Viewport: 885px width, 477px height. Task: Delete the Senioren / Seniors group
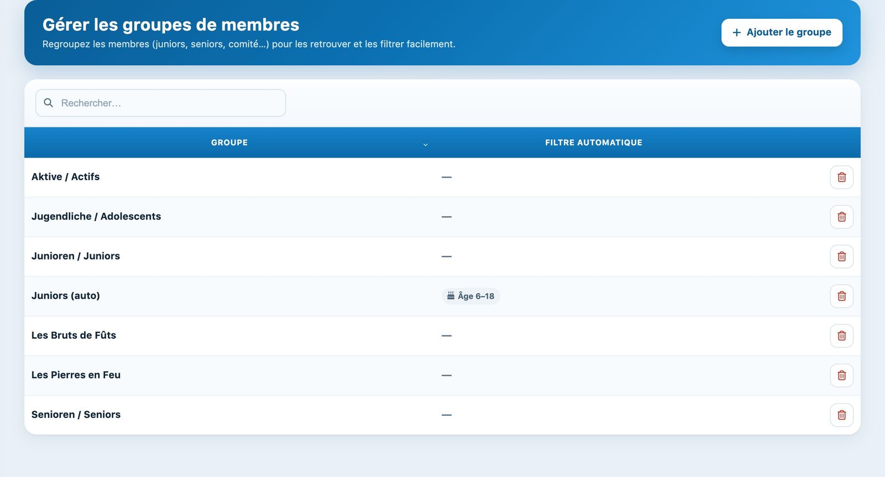pos(841,415)
